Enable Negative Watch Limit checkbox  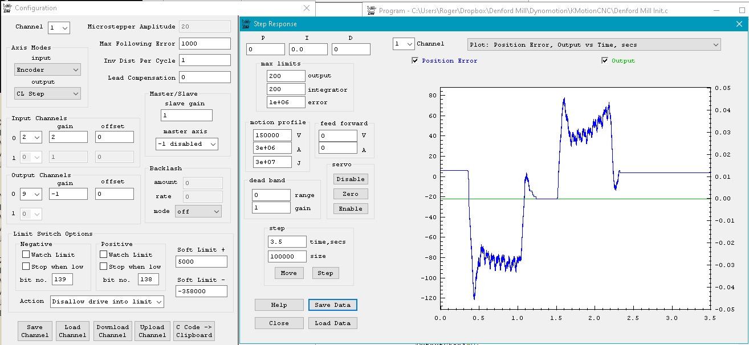pyautogui.click(x=26, y=254)
